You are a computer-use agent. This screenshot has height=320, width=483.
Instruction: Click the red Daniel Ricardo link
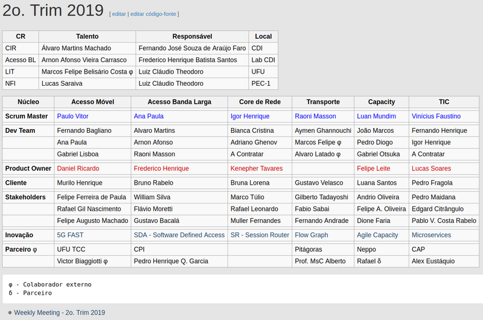(78, 168)
